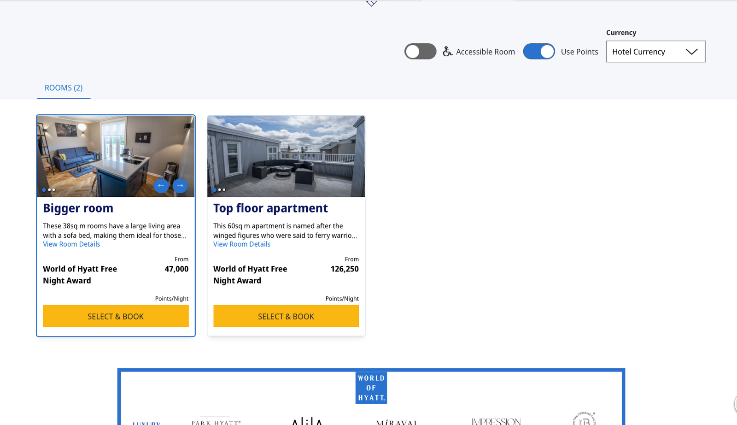Image resolution: width=737 pixels, height=425 pixels.
Task: Enable the Accessible Room toggle
Action: [x=420, y=52]
